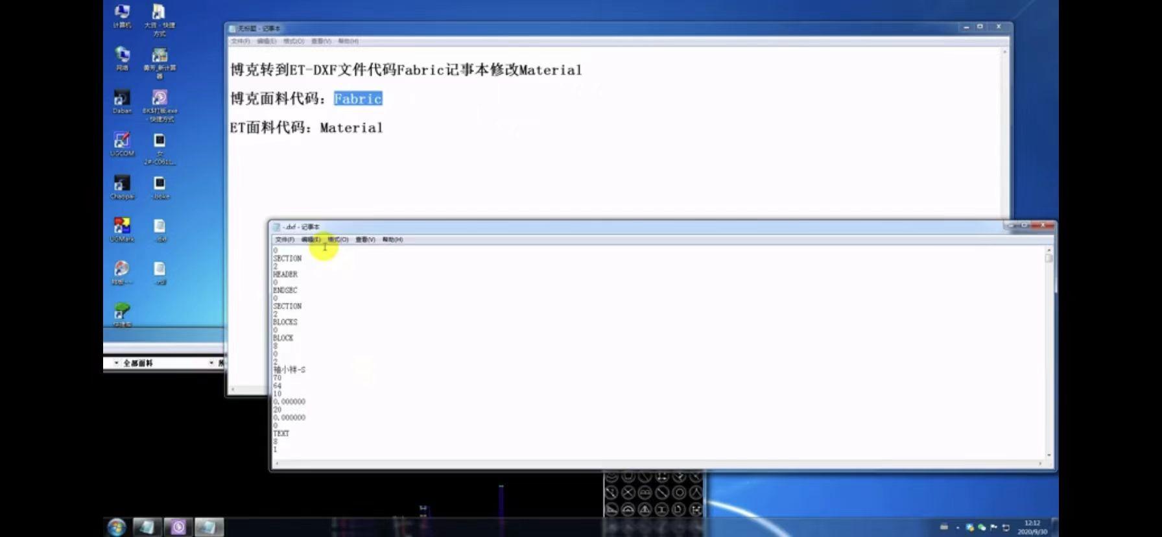
Task: Expand the 全部面料 dropdown
Action: pos(211,363)
